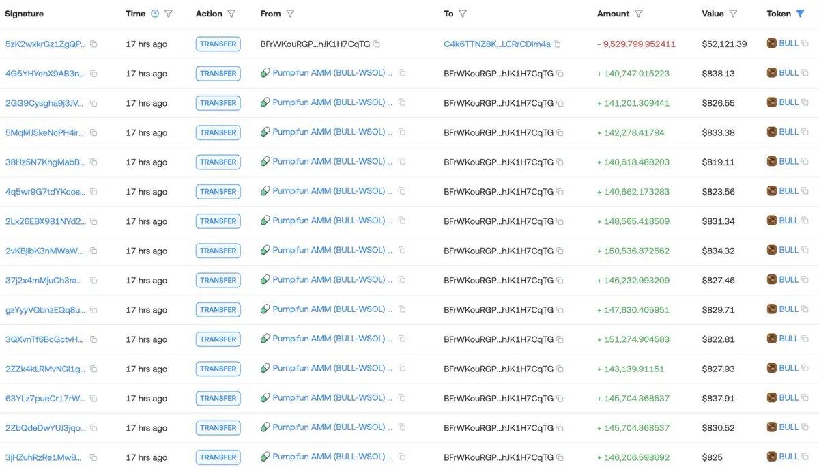Select value $837.91
The height and width of the screenshot is (467, 819).
click(719, 398)
